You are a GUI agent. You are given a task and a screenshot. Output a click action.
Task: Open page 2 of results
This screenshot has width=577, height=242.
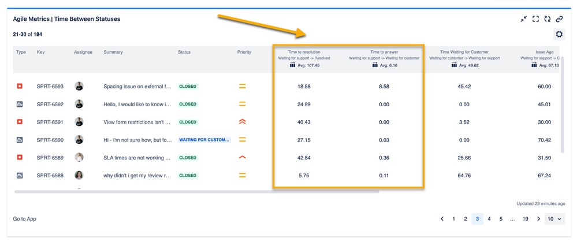[466, 219]
